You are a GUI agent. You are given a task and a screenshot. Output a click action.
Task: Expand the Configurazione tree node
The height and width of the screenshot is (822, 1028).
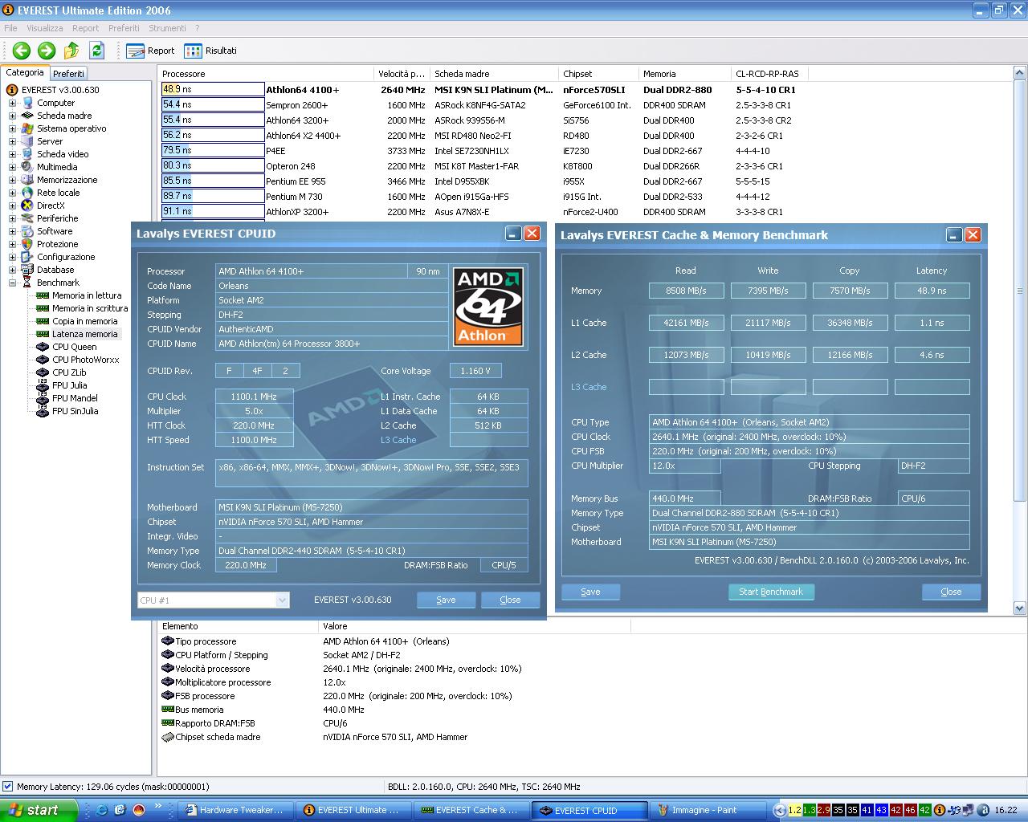point(12,257)
